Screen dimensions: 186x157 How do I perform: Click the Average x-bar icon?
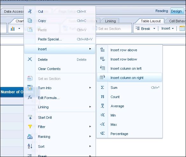tap(102, 106)
